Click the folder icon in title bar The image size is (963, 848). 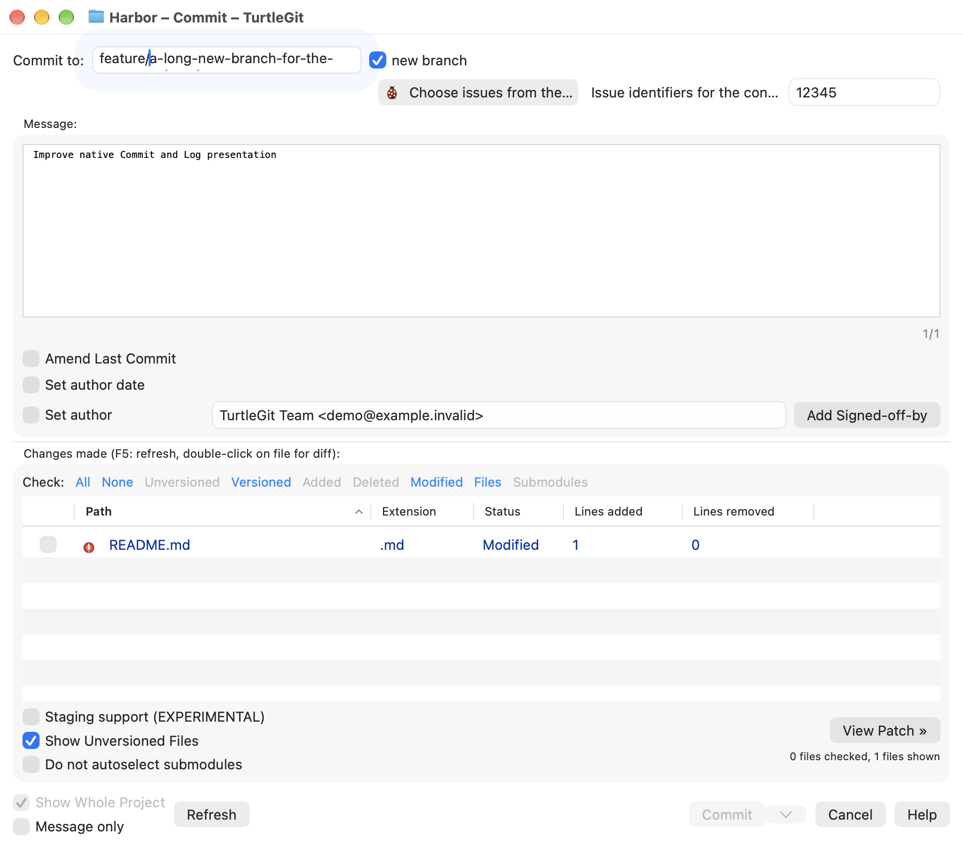point(96,17)
